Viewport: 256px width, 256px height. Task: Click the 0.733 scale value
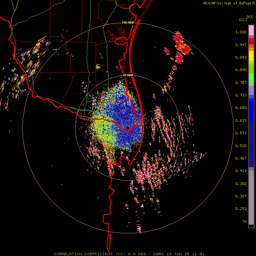241,95
